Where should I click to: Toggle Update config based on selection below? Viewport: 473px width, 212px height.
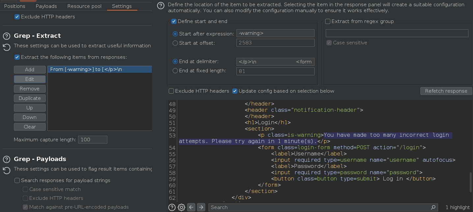235,91
